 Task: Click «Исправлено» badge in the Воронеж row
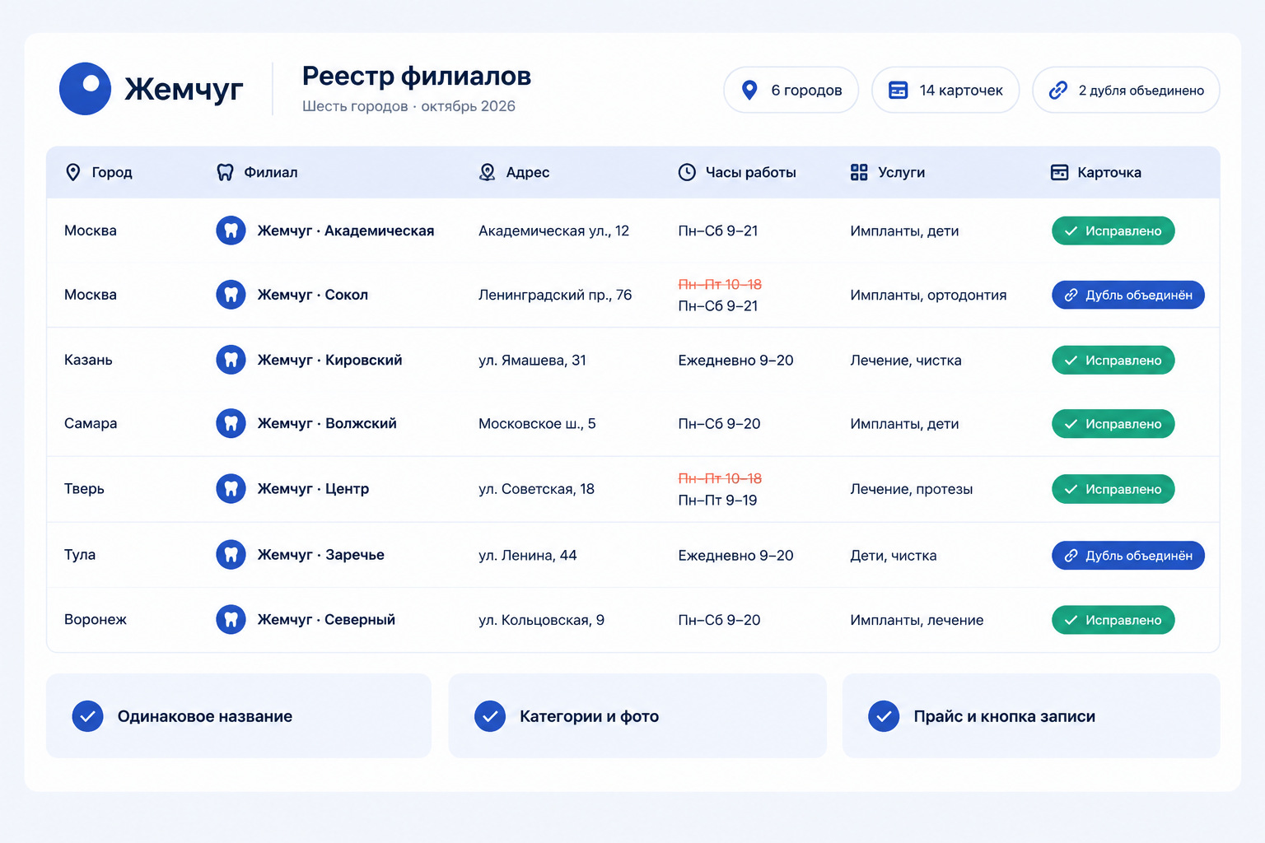[1113, 620]
